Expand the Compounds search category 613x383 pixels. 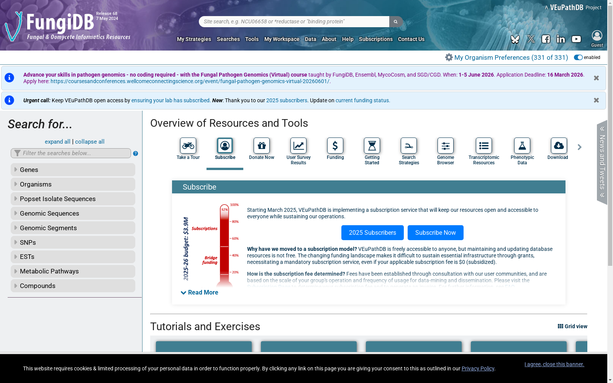click(73, 286)
